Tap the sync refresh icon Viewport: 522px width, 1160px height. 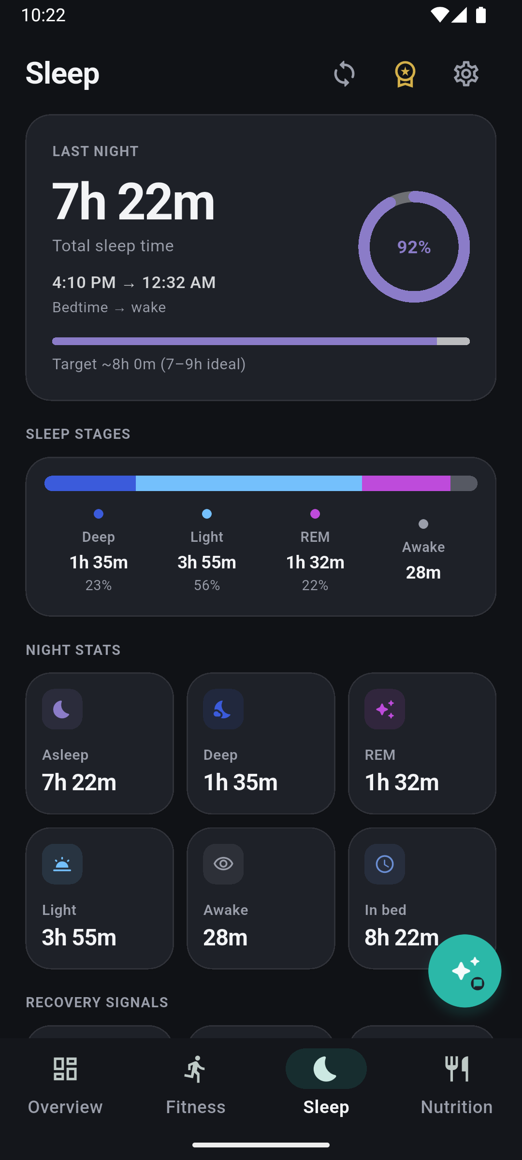pyautogui.click(x=344, y=73)
